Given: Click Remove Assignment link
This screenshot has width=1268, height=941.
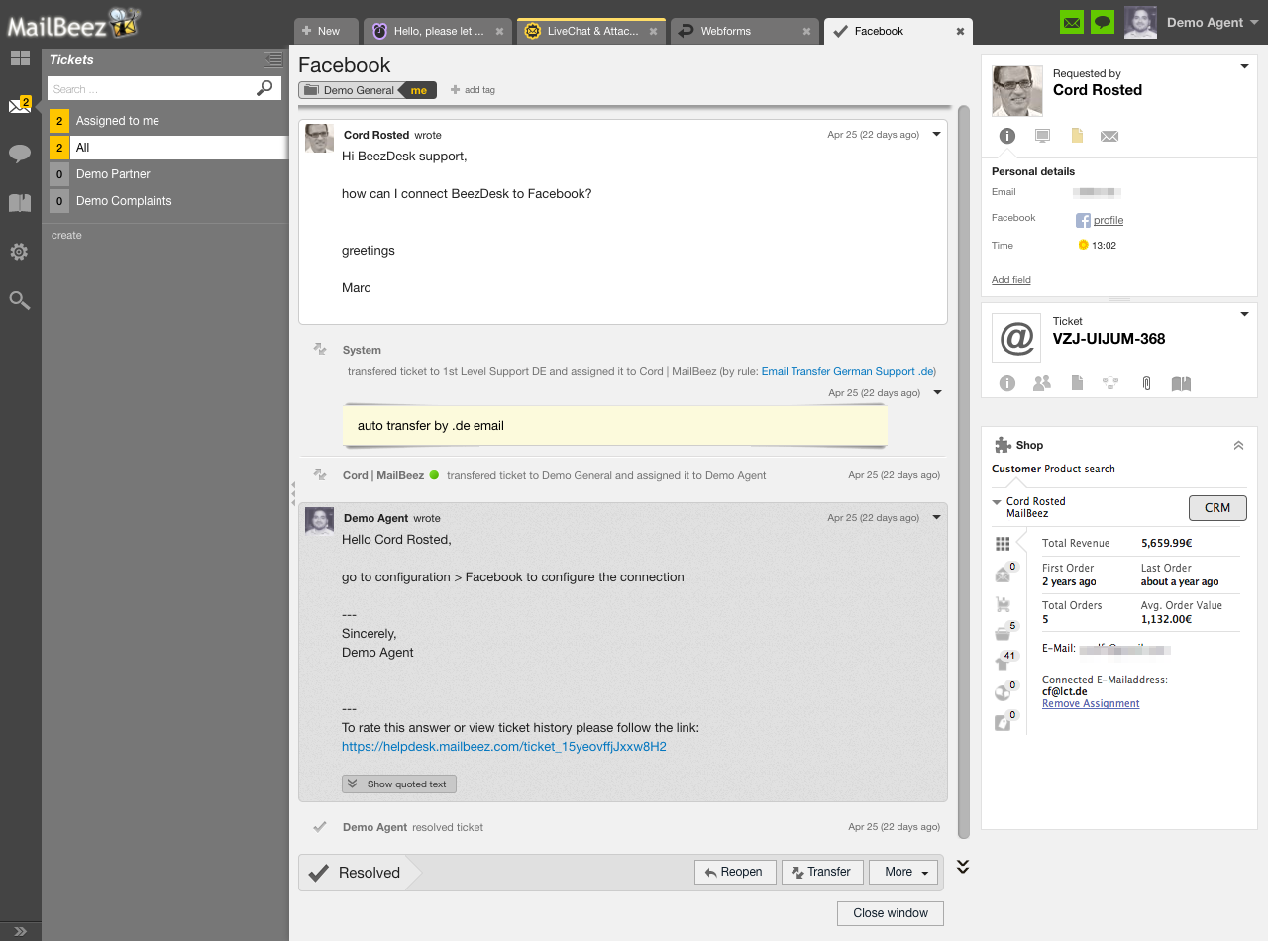Looking at the screenshot, I should (1091, 704).
